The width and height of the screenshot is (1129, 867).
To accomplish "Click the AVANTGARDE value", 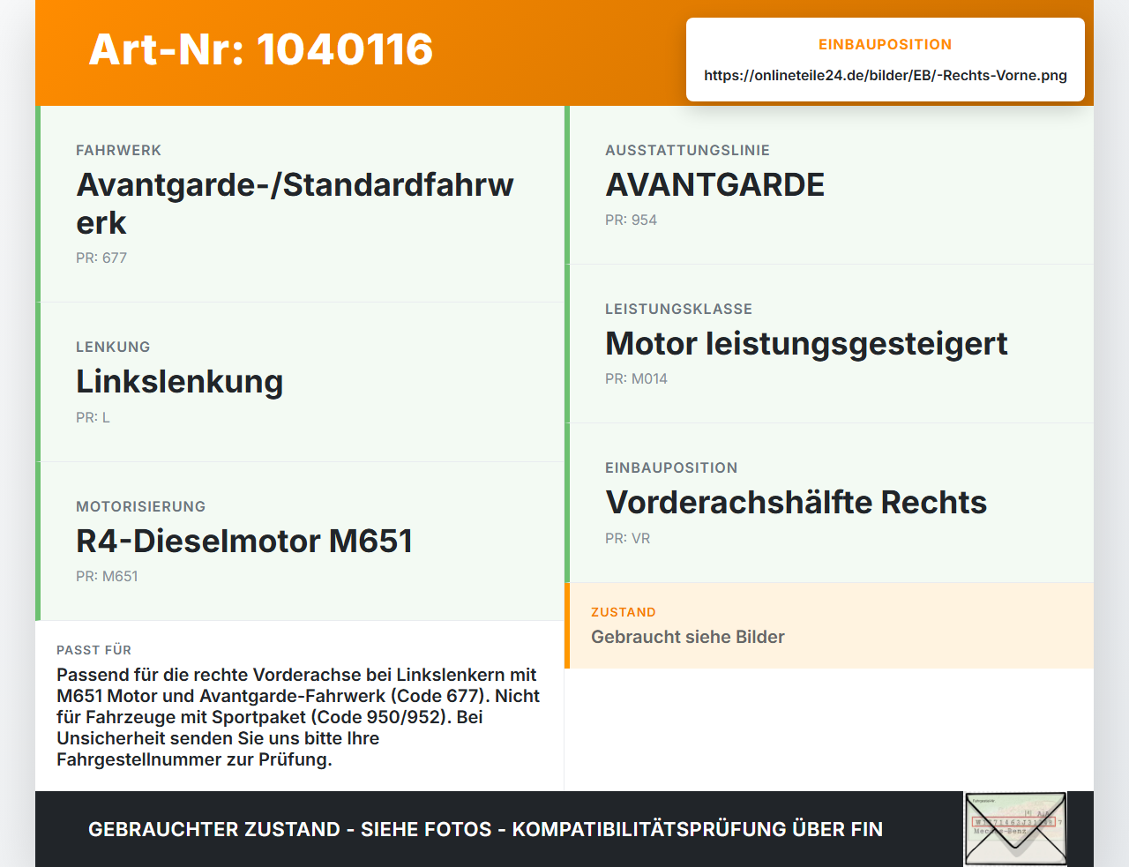I will [x=715, y=184].
